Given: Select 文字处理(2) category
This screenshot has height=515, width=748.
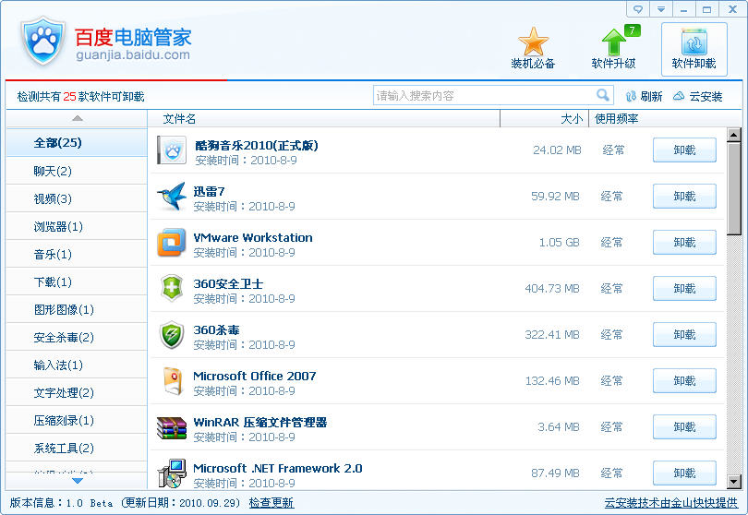Looking at the screenshot, I should (x=77, y=392).
